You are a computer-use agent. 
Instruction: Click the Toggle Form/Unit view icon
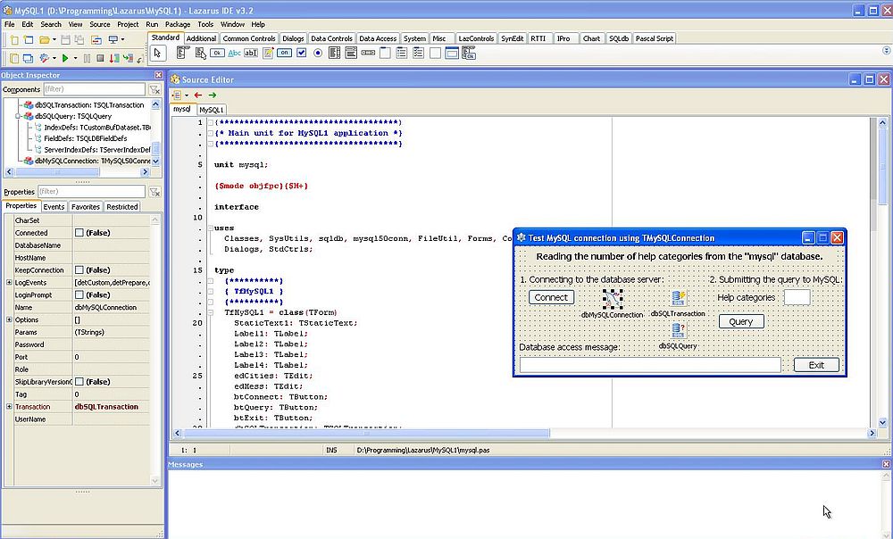[x=96, y=40]
